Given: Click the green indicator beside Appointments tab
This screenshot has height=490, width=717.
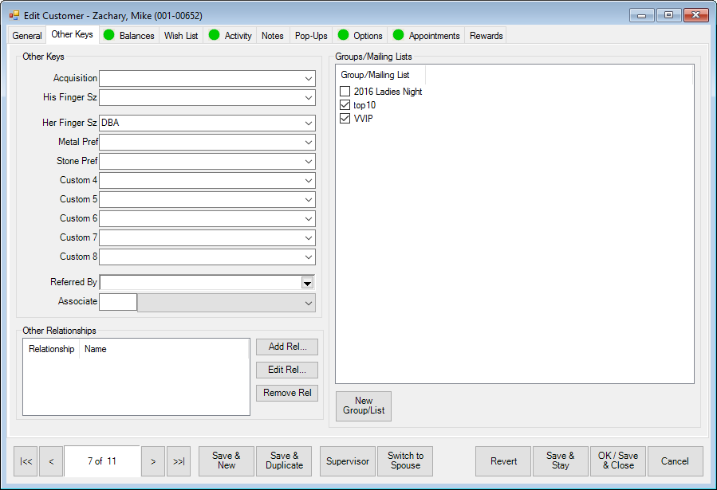Looking at the screenshot, I should pos(399,35).
